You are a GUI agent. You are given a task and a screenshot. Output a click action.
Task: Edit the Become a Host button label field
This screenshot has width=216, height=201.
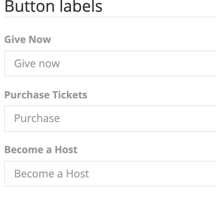pos(111,174)
